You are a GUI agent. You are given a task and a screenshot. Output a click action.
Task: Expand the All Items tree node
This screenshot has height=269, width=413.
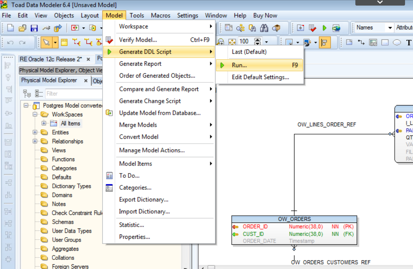44,123
